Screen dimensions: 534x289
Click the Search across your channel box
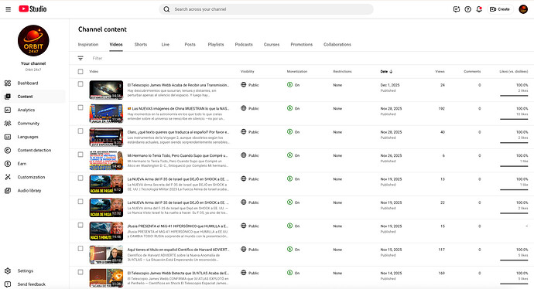pyautogui.click(x=266, y=9)
